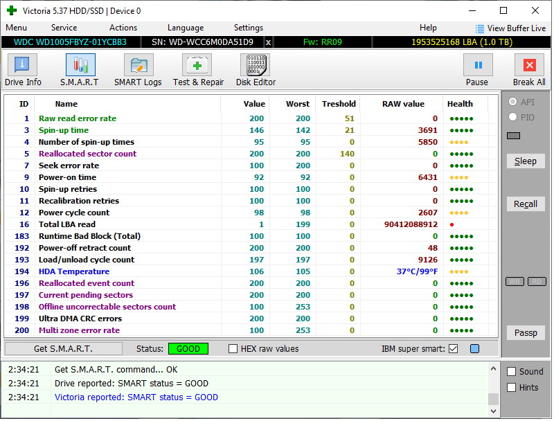This screenshot has width=554, height=421.
Task: Switch to Test & Repair
Action: click(x=198, y=70)
